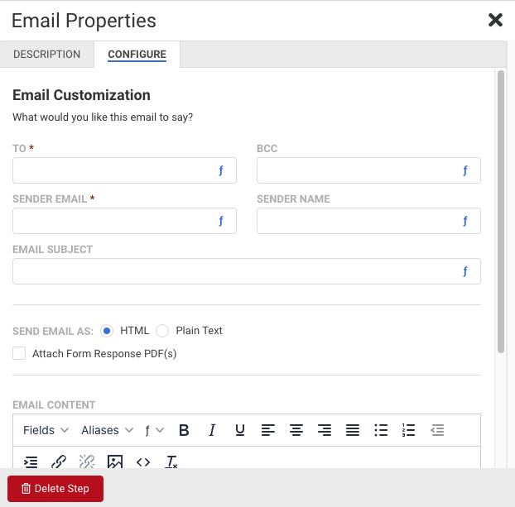This screenshot has height=507, width=515.
Task: Switch to the Description tab
Action: tap(46, 54)
